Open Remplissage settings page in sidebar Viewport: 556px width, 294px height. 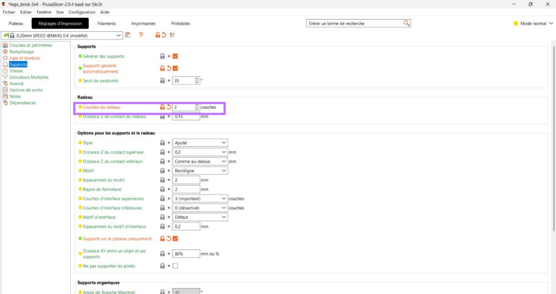pos(22,52)
